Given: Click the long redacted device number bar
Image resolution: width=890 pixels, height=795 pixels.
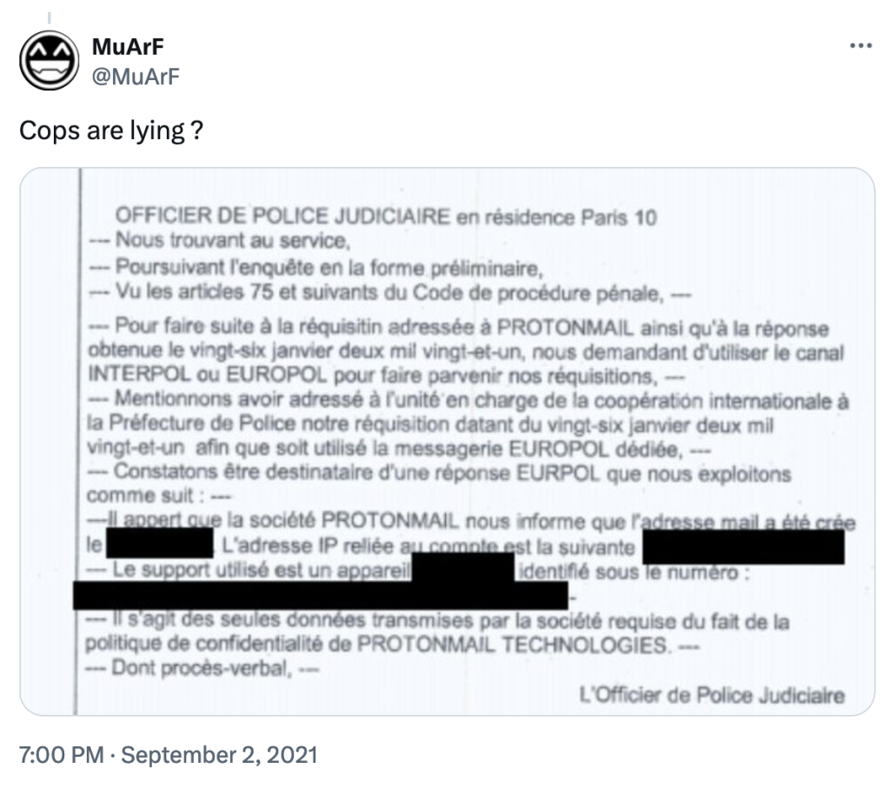Looking at the screenshot, I should pos(321,596).
